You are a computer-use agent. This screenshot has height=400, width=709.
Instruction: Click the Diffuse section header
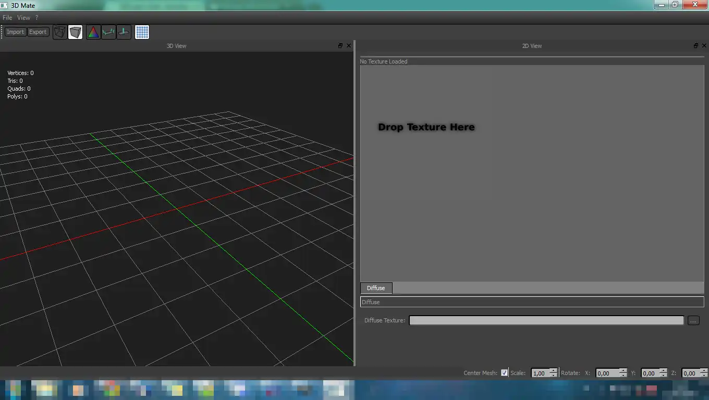click(532, 302)
